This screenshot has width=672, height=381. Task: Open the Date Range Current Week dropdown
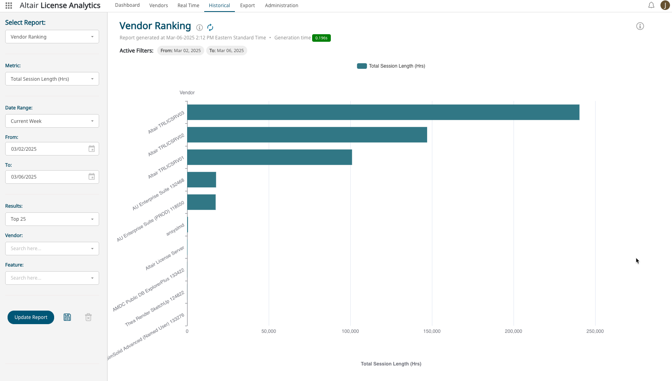pyautogui.click(x=52, y=121)
